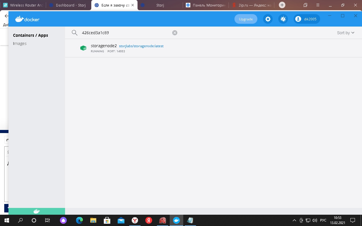Open Images in the sidebar
Viewport: 362px width, 226px height.
[20, 44]
